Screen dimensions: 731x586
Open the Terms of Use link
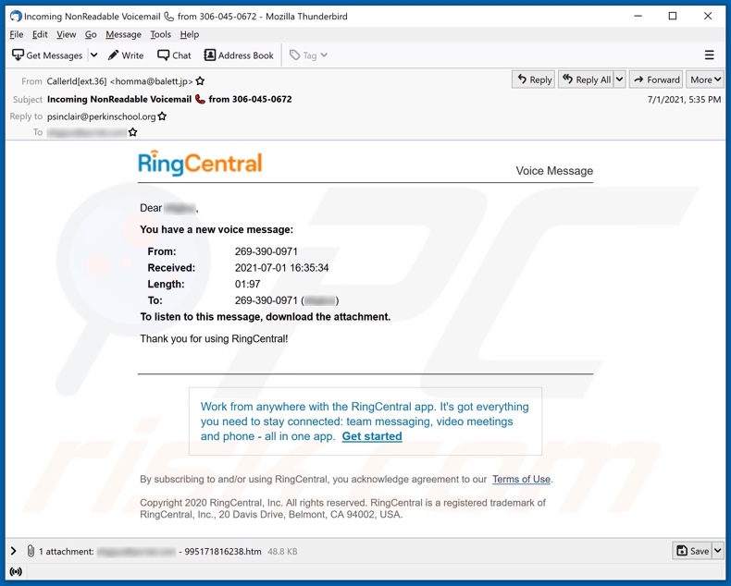[x=521, y=480]
